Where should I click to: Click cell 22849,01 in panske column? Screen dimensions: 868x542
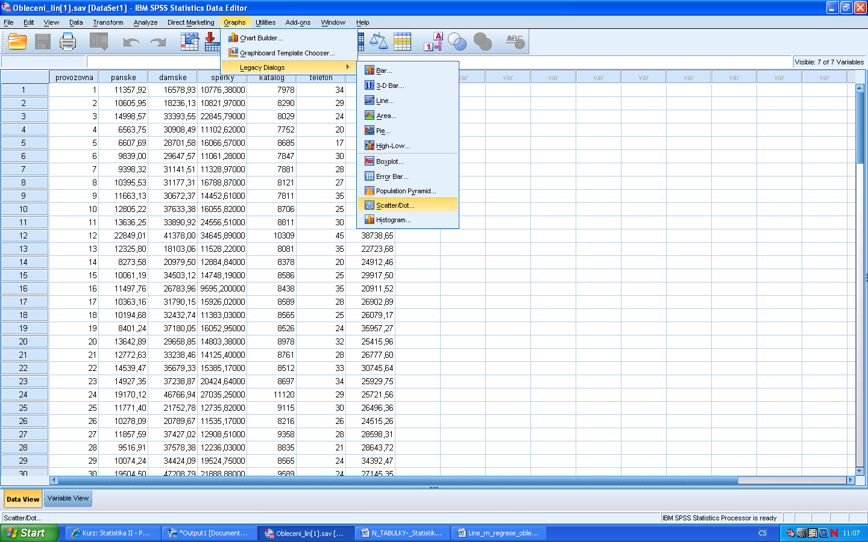click(x=124, y=235)
